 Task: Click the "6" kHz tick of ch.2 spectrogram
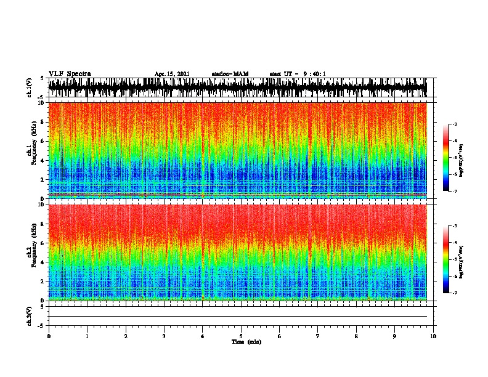point(43,243)
